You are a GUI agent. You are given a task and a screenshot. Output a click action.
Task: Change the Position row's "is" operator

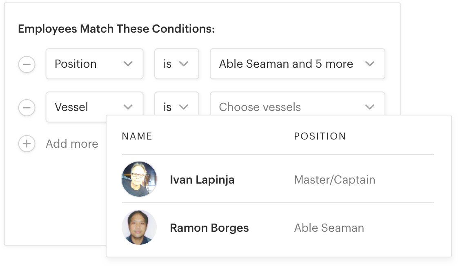(x=176, y=64)
